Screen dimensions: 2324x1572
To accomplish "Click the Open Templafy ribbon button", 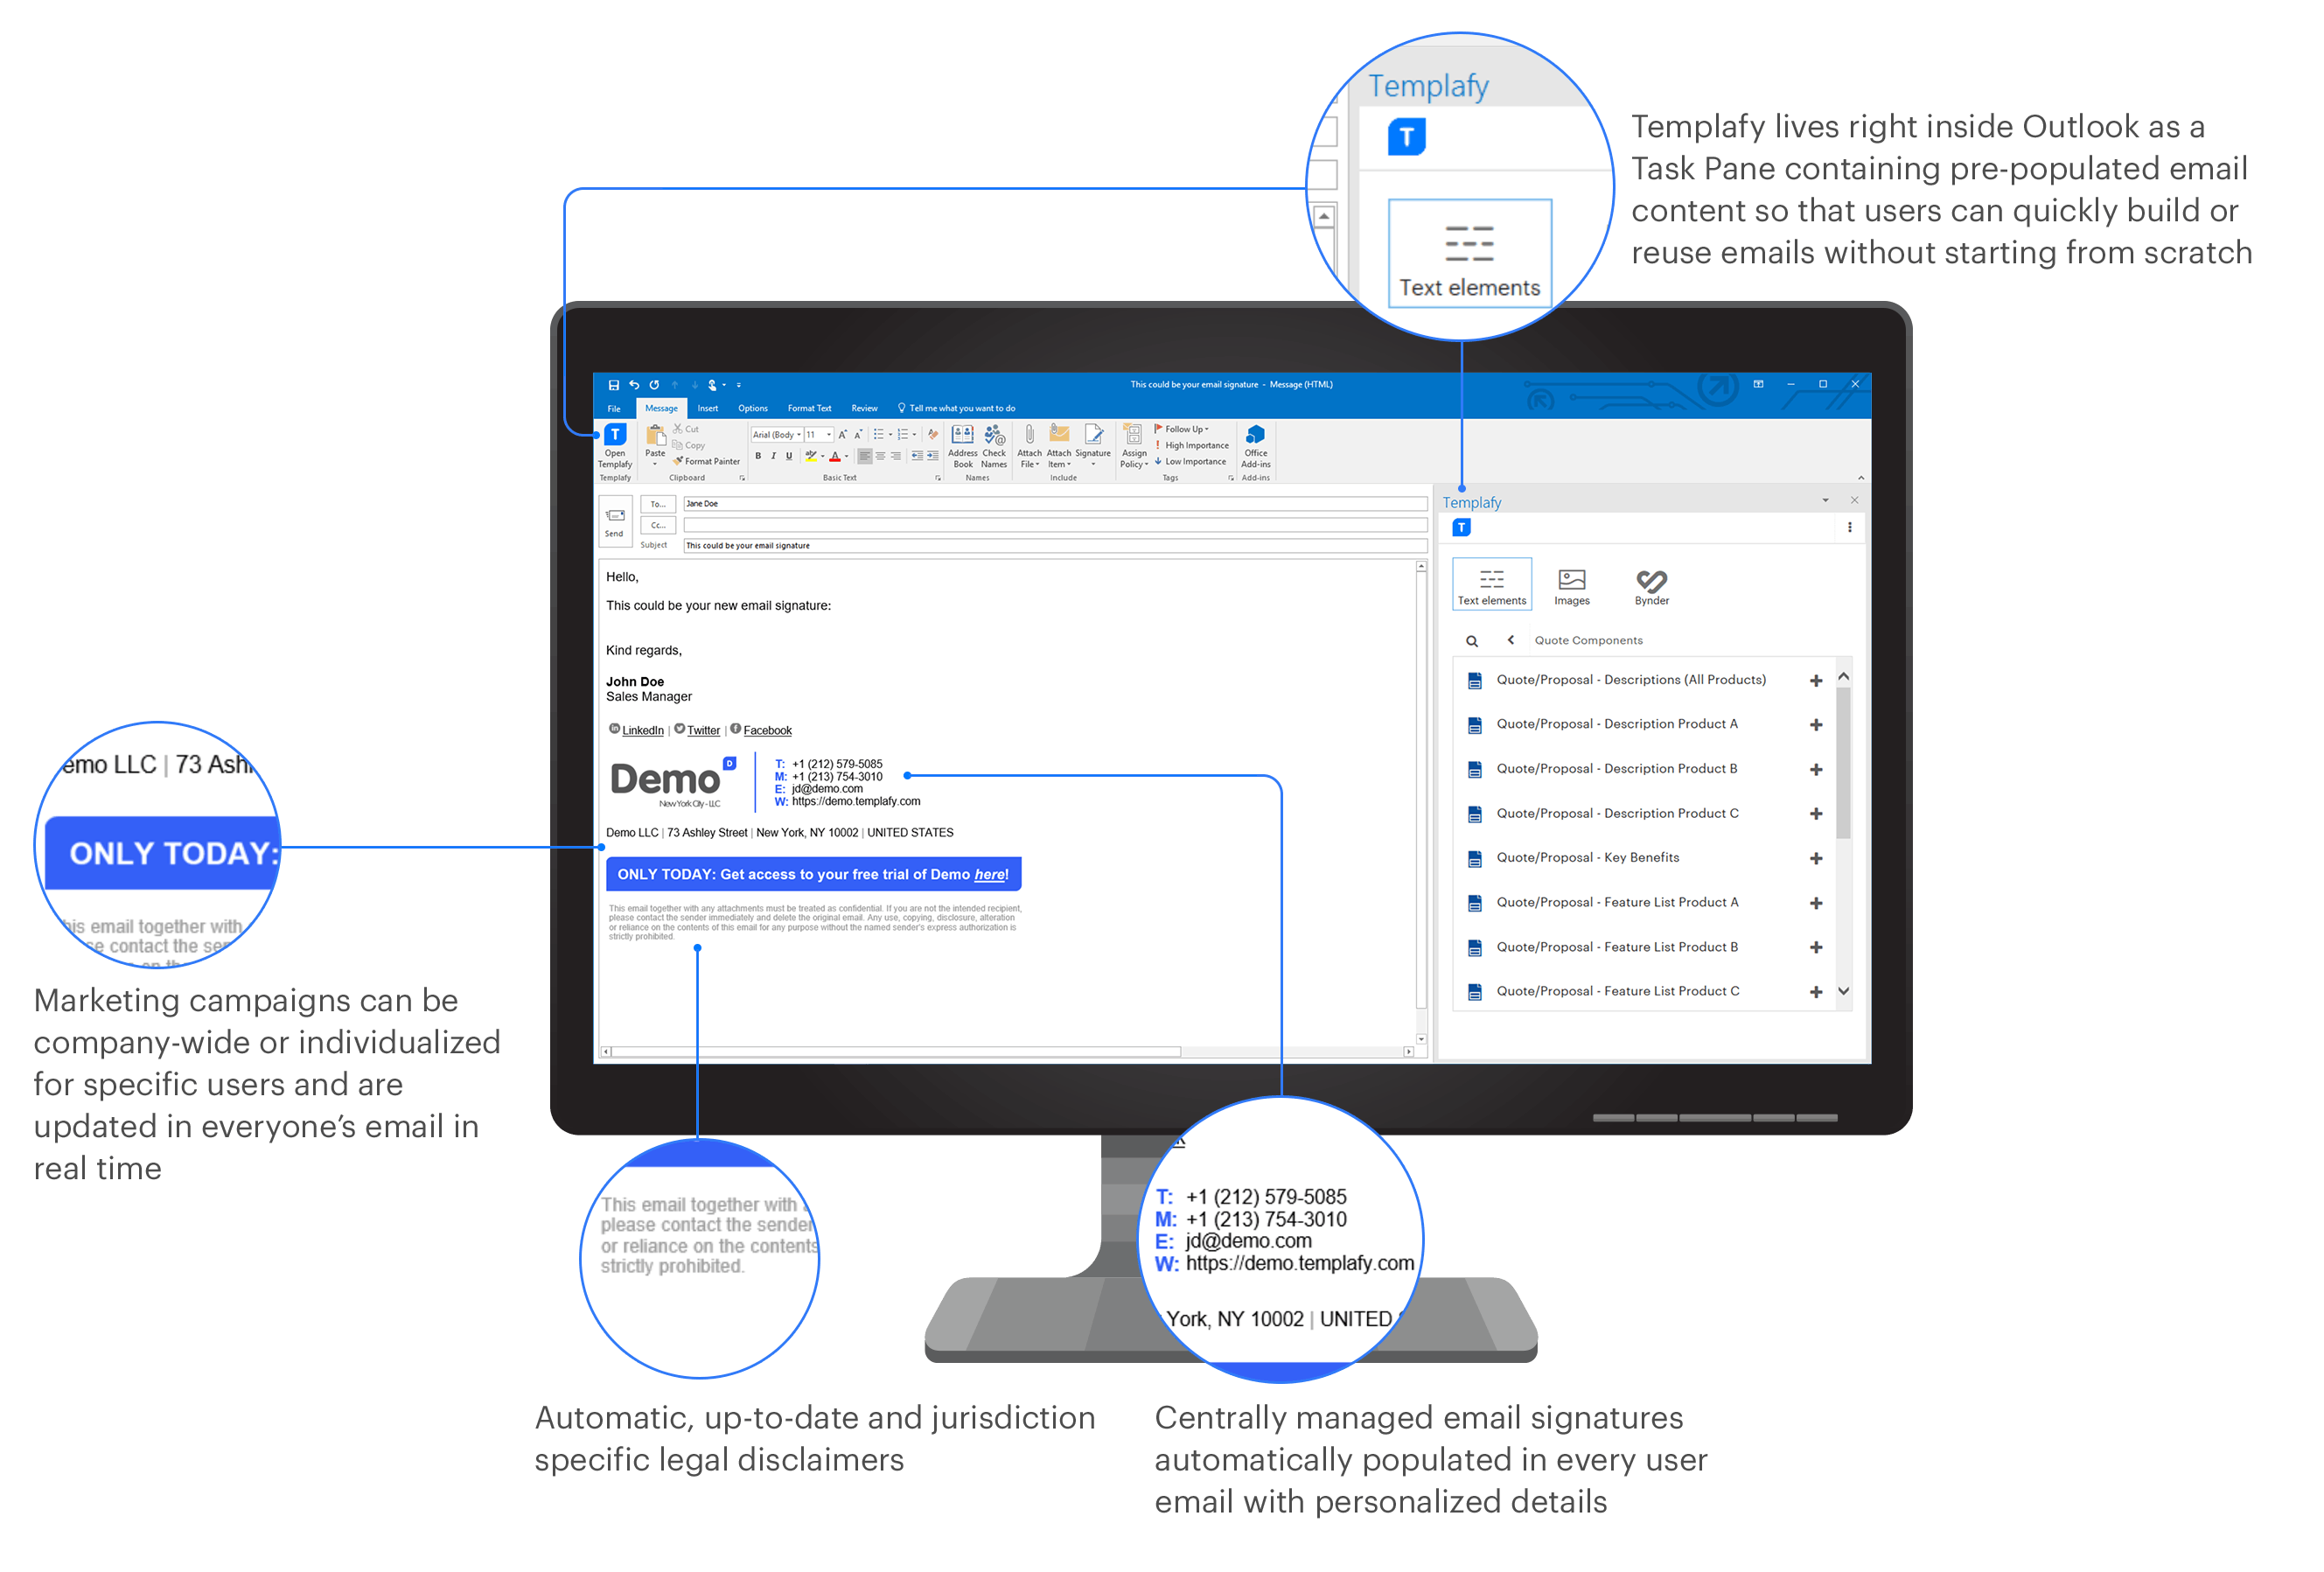I will pos(615,446).
